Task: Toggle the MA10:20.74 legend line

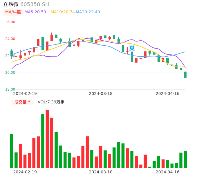Action: pyautogui.click(x=62, y=12)
